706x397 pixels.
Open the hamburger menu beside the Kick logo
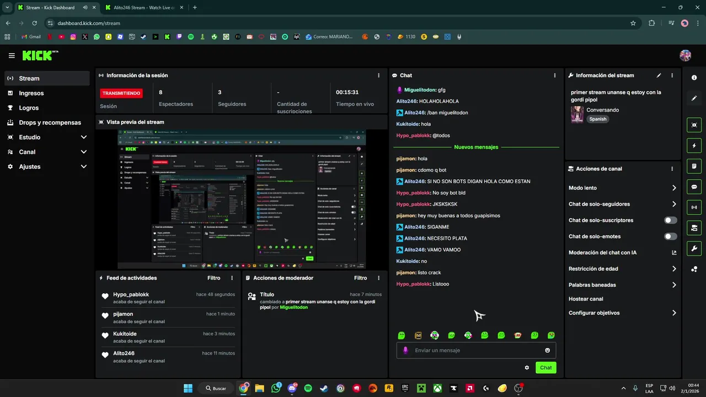pos(12,56)
